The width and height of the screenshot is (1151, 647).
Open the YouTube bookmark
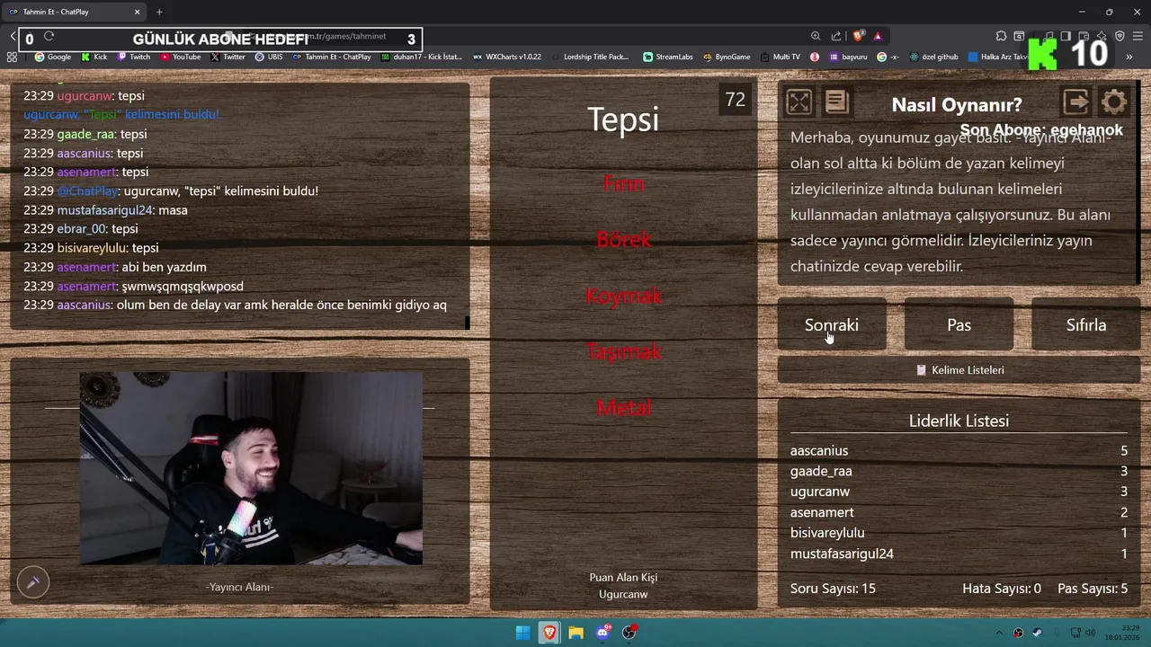pyautogui.click(x=181, y=57)
